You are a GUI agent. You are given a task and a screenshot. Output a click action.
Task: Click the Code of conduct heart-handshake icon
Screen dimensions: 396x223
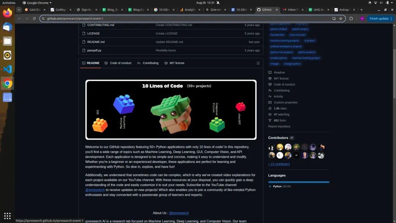coord(269,84)
